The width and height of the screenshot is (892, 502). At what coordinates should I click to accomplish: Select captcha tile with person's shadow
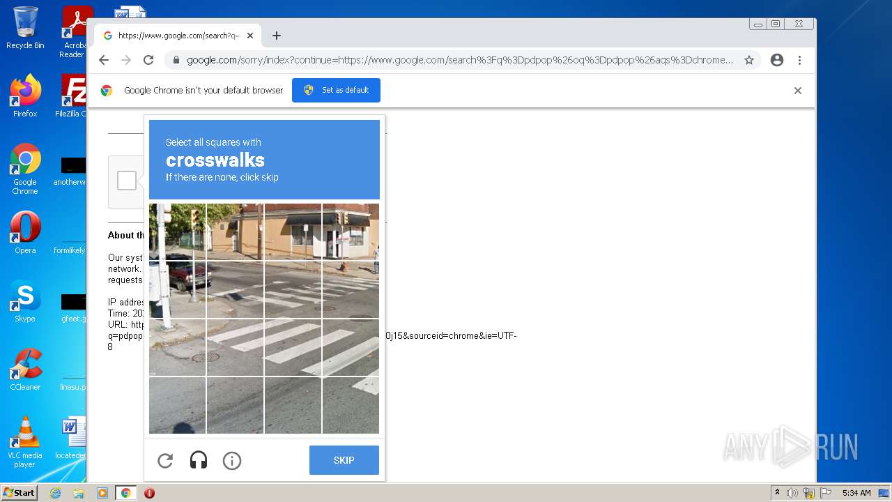[178, 405]
